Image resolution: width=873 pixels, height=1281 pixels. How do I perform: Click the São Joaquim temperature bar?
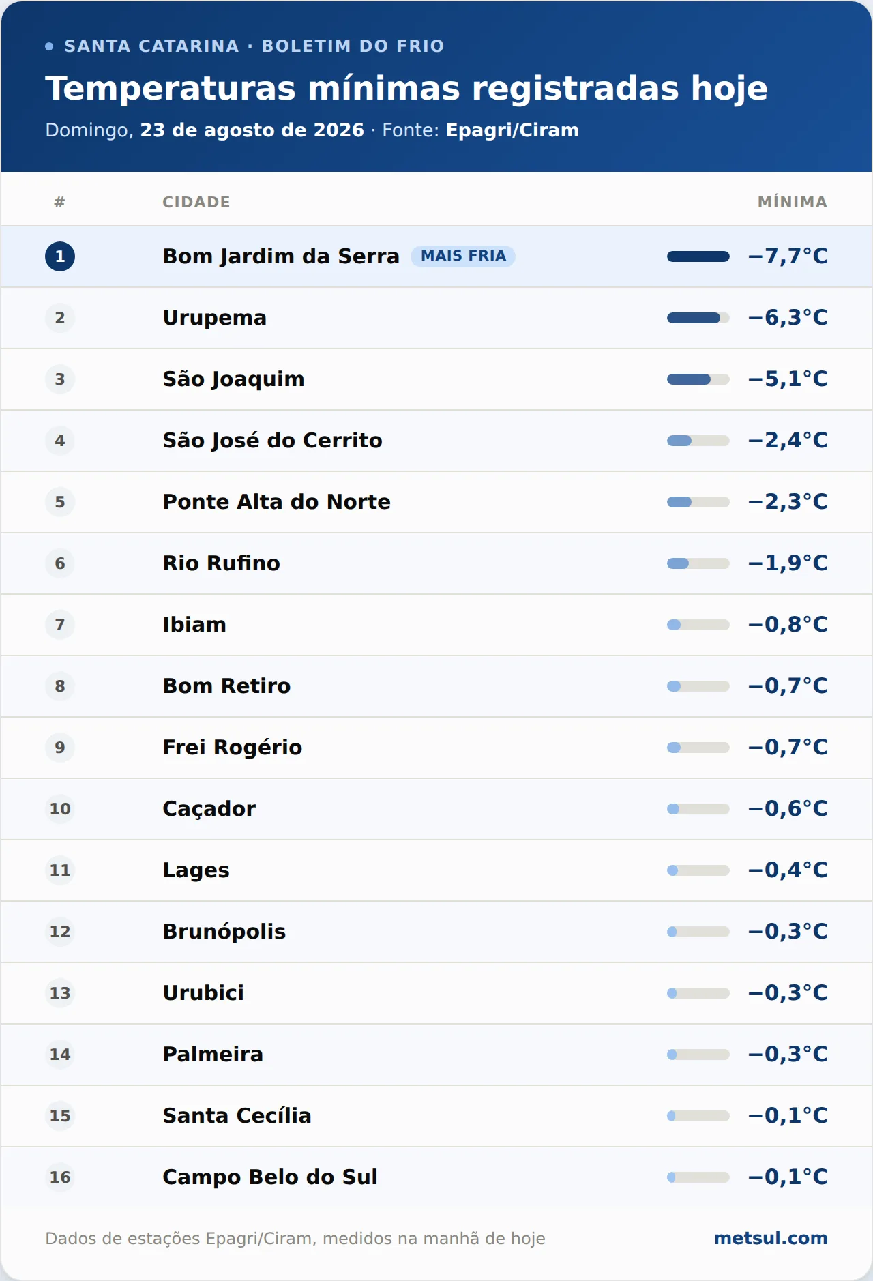click(x=698, y=379)
